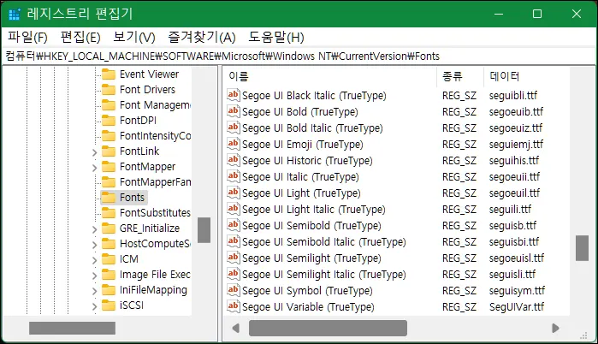This screenshot has width=598, height=344.
Task: Click string icon of Segoe UI Historic
Action: point(233,160)
